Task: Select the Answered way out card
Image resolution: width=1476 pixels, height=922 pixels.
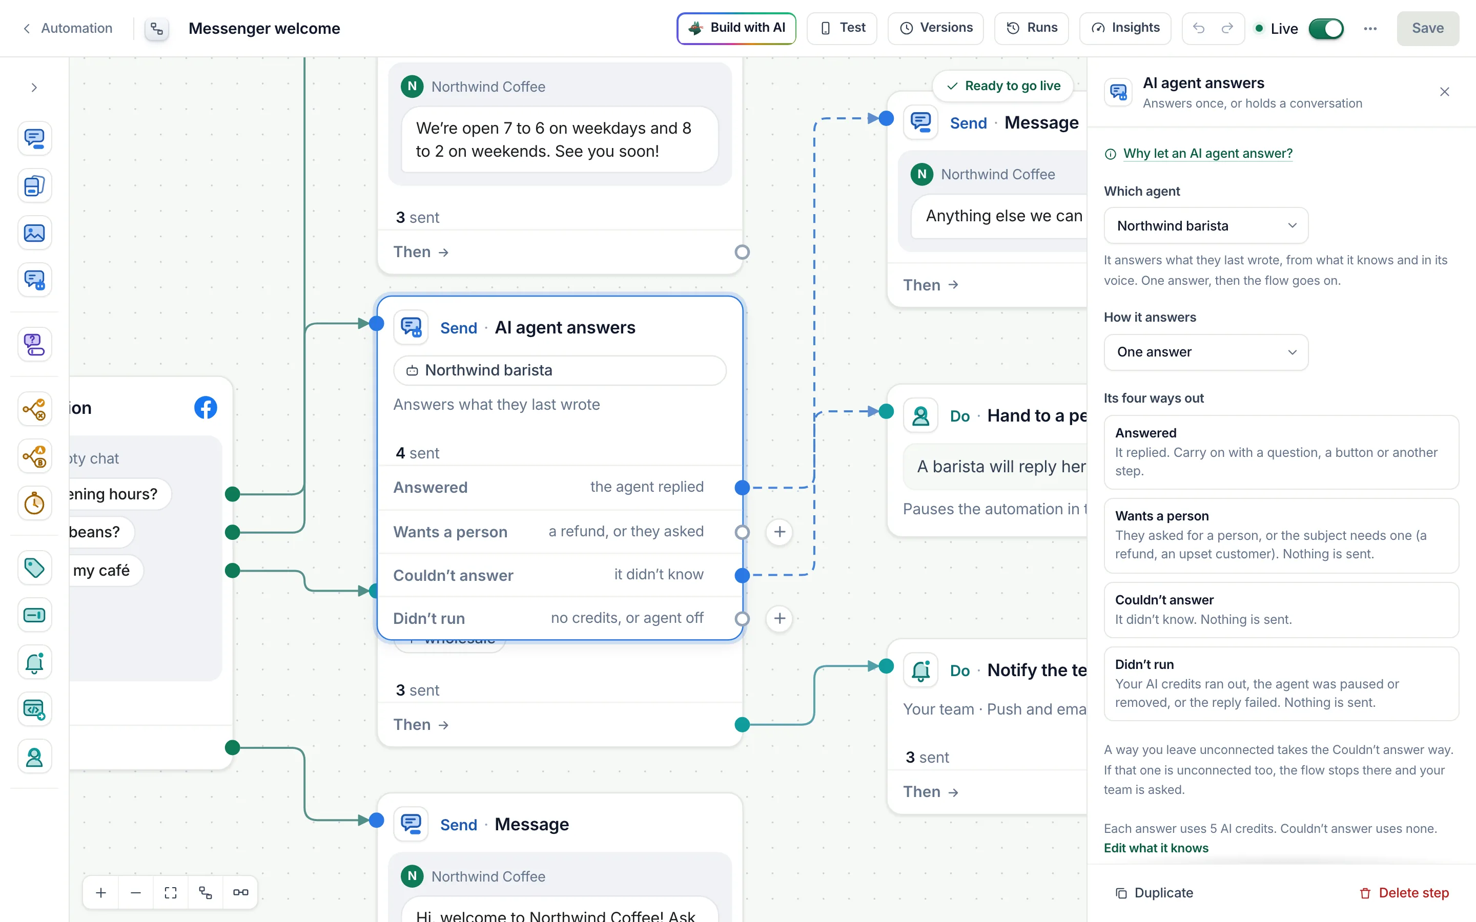Action: (x=1281, y=452)
